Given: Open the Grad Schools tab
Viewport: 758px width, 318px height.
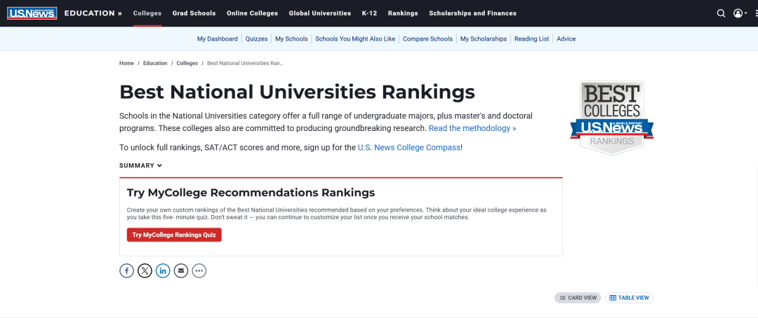Looking at the screenshot, I should tap(194, 13).
